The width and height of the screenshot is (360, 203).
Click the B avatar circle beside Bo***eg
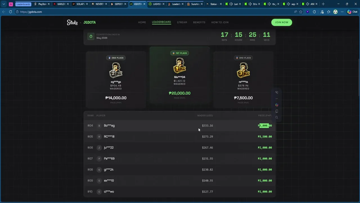point(99,125)
